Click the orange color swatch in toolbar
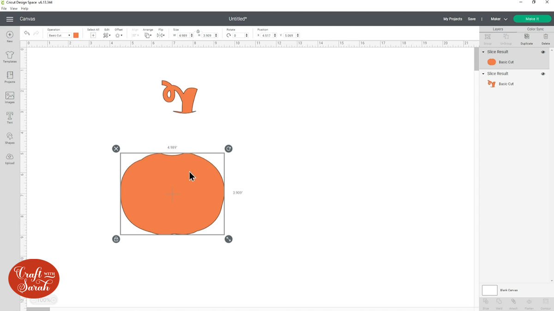Viewport: 554px width, 311px height. click(x=76, y=35)
